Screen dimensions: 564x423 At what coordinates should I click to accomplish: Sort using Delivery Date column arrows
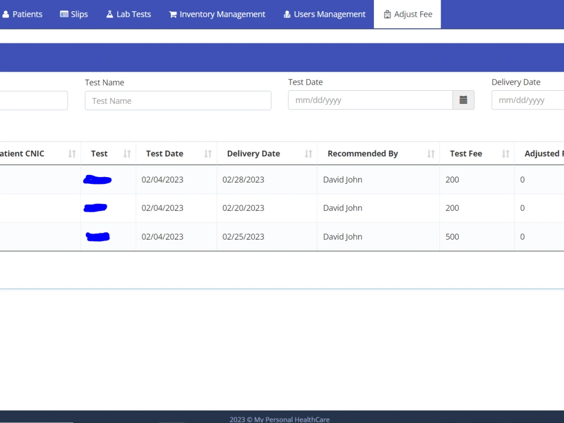point(309,154)
